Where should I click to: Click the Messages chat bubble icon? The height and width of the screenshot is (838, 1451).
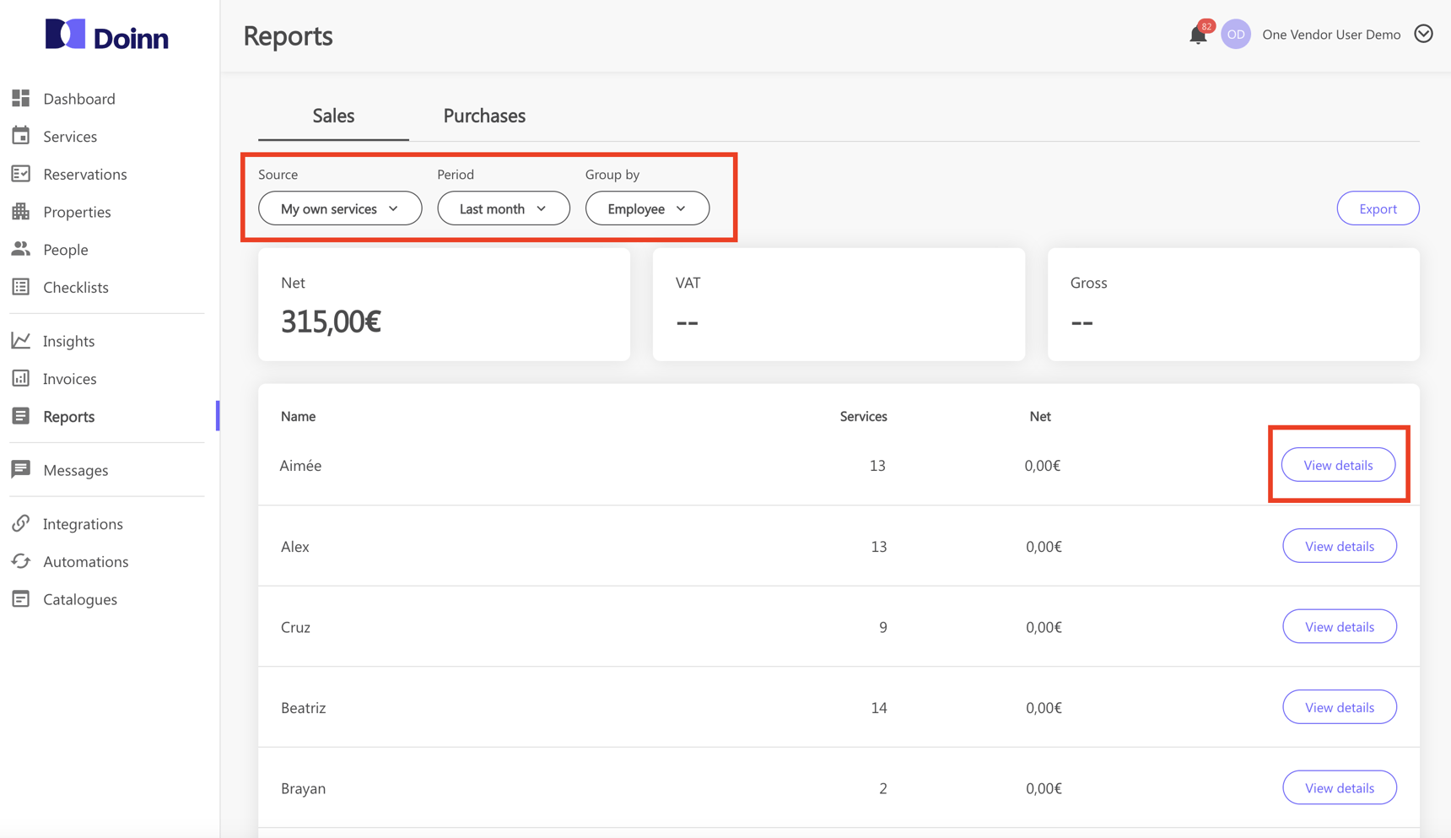pyautogui.click(x=21, y=470)
